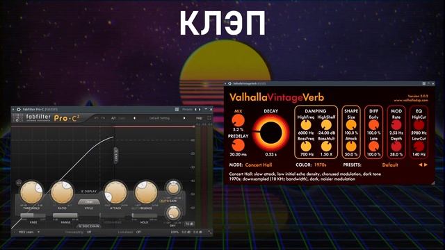Open the Presets label in Pro-C 2 title bar
Viewport: 445px width, 250px height.
(x=187, y=109)
